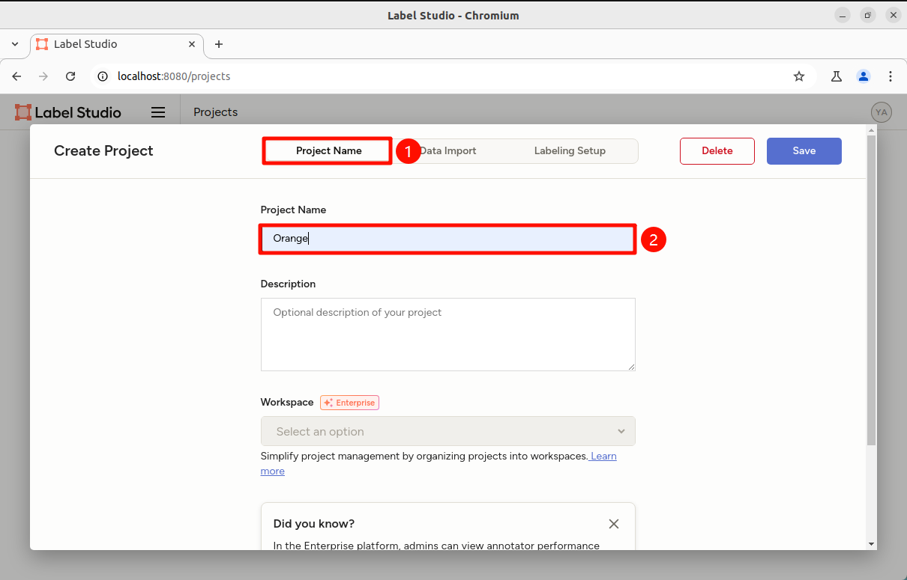Switch to the Labeling Setup tab
The image size is (907, 580).
click(x=570, y=150)
